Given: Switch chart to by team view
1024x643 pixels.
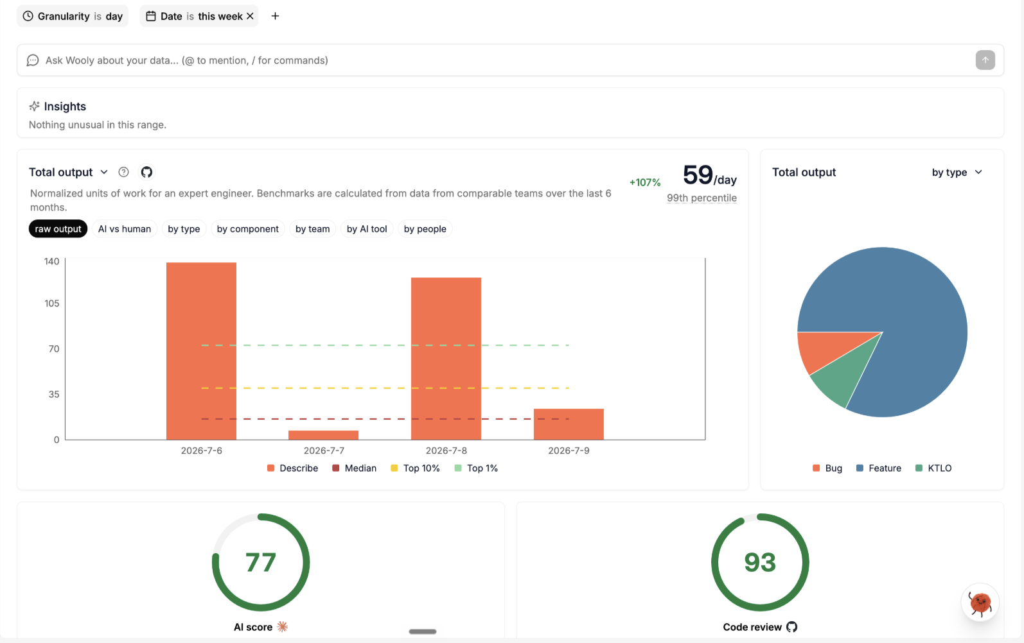Looking at the screenshot, I should point(313,229).
